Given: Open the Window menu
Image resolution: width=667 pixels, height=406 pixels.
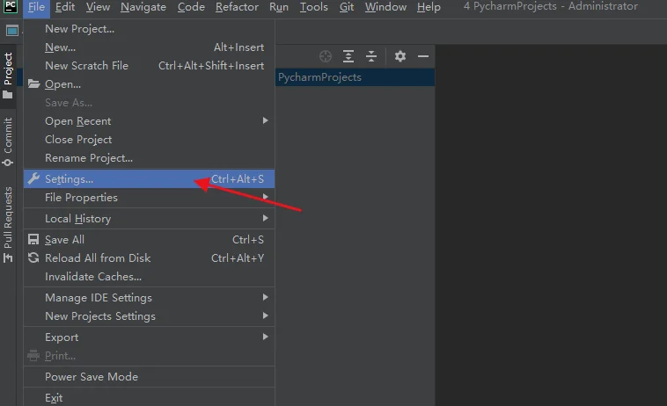Looking at the screenshot, I should pos(385,7).
